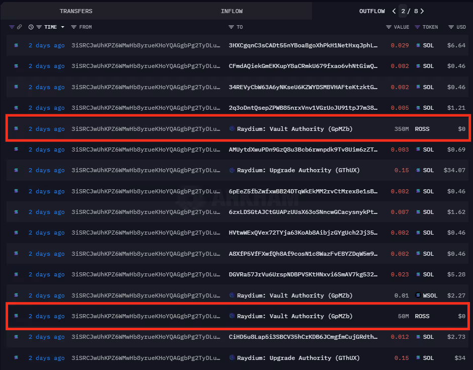Click Raydium entity icon in 50M row
This screenshot has width=473, height=370.
tap(231, 316)
